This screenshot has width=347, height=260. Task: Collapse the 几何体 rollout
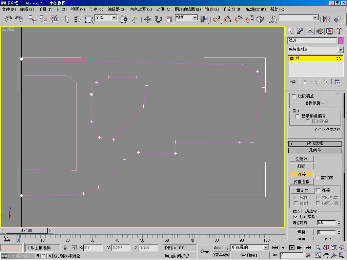tap(315, 151)
